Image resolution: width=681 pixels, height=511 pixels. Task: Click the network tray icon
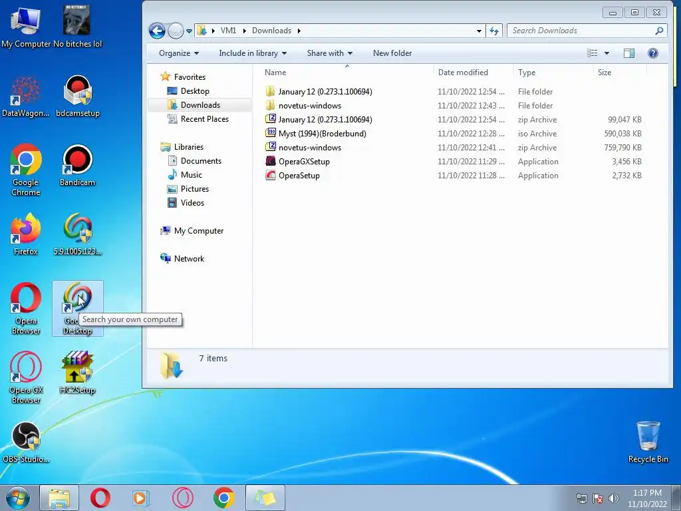(x=581, y=498)
